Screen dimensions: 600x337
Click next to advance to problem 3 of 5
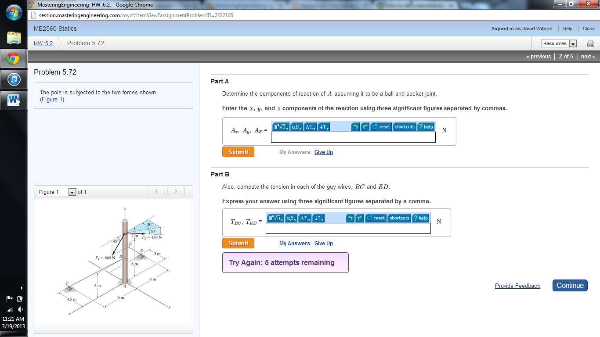click(x=587, y=56)
